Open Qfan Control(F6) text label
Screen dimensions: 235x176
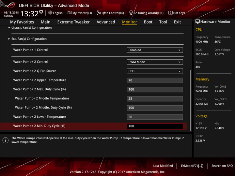(x=113, y=13)
